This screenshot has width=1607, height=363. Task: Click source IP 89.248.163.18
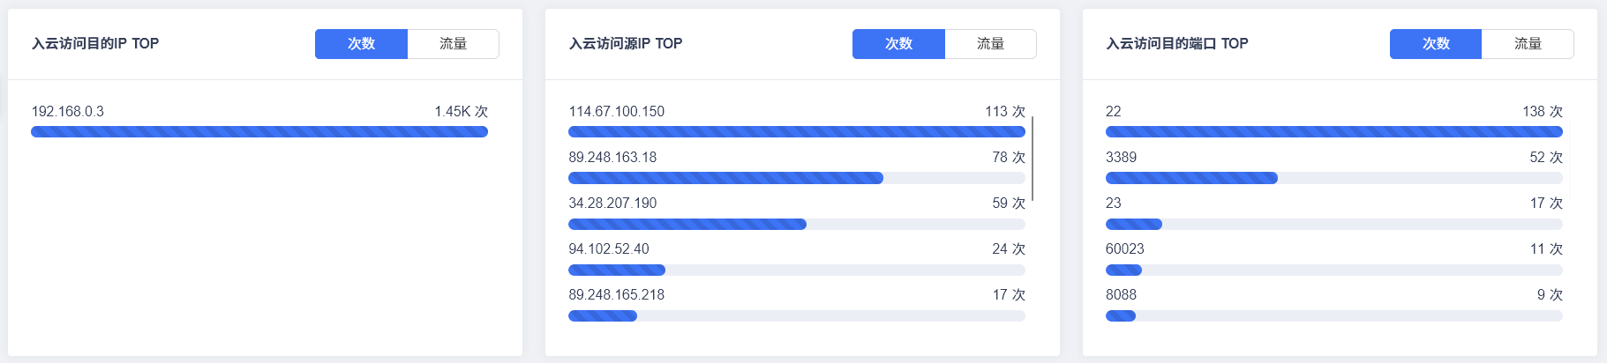coord(612,158)
